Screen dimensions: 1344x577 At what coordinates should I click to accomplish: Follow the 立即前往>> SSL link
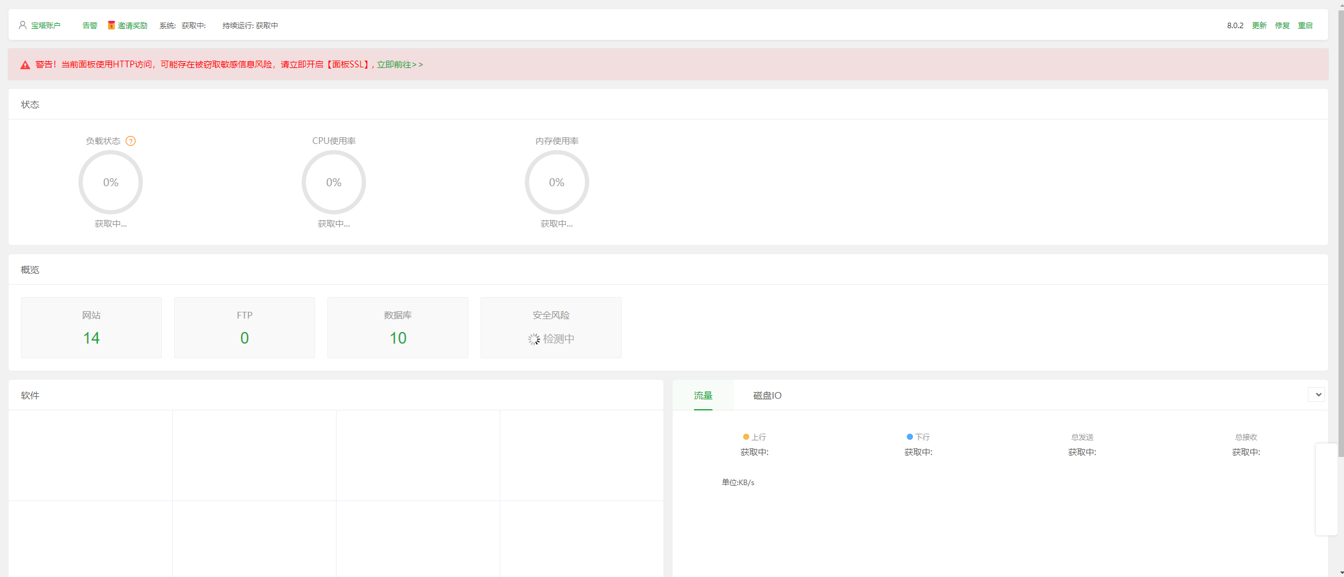pos(400,64)
